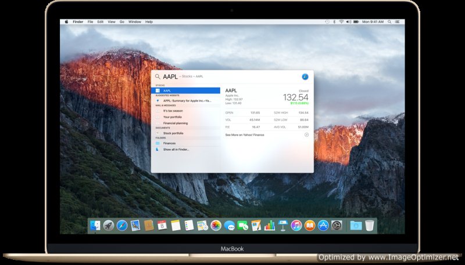
Task: Open Mail stamp icon in dock
Action: [135, 226]
